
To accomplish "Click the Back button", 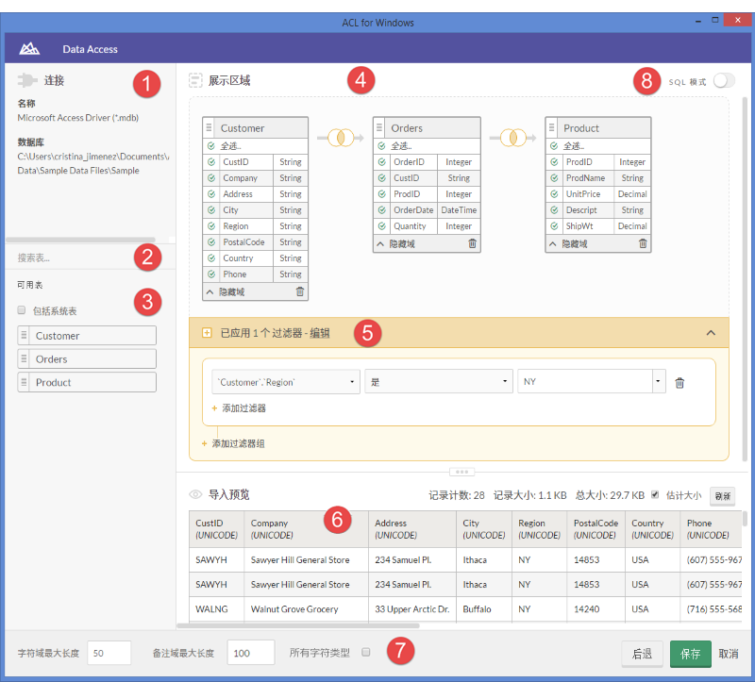I will (642, 654).
